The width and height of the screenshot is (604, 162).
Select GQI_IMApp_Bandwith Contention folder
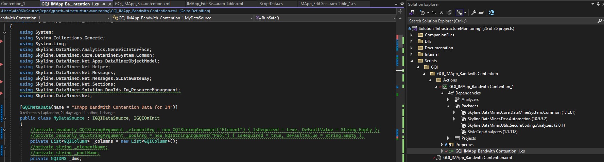(467, 74)
